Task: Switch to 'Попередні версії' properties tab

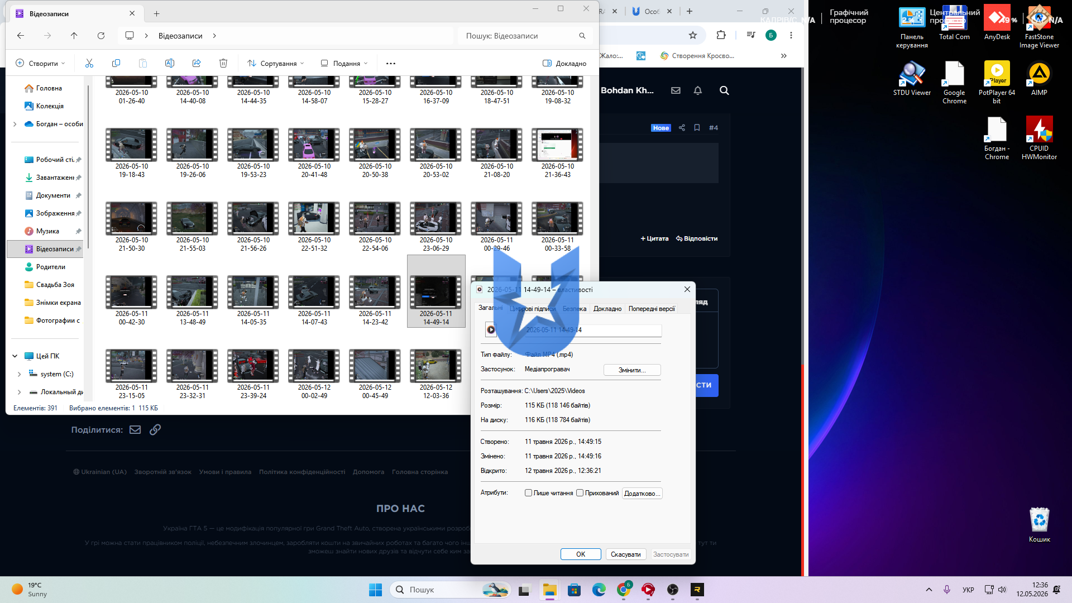Action: (652, 309)
